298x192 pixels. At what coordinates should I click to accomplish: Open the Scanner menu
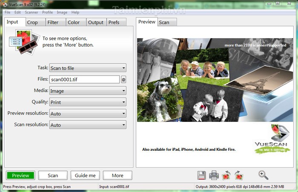point(31,12)
